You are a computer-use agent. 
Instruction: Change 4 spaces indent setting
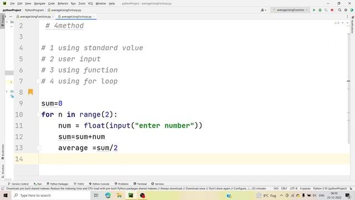click(x=305, y=188)
